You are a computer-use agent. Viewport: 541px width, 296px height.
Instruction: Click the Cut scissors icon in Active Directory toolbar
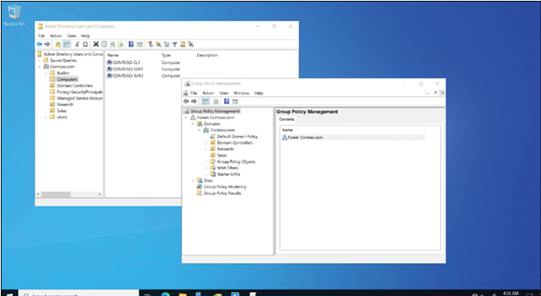click(x=77, y=44)
